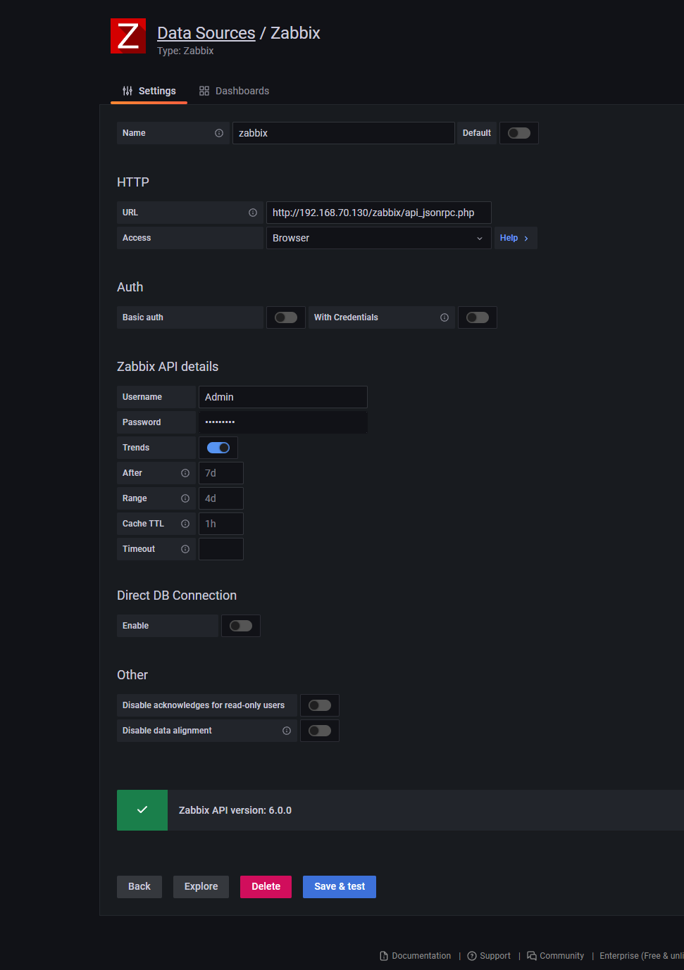Click the Timeout input field
The height and width of the screenshot is (970, 684).
click(221, 549)
